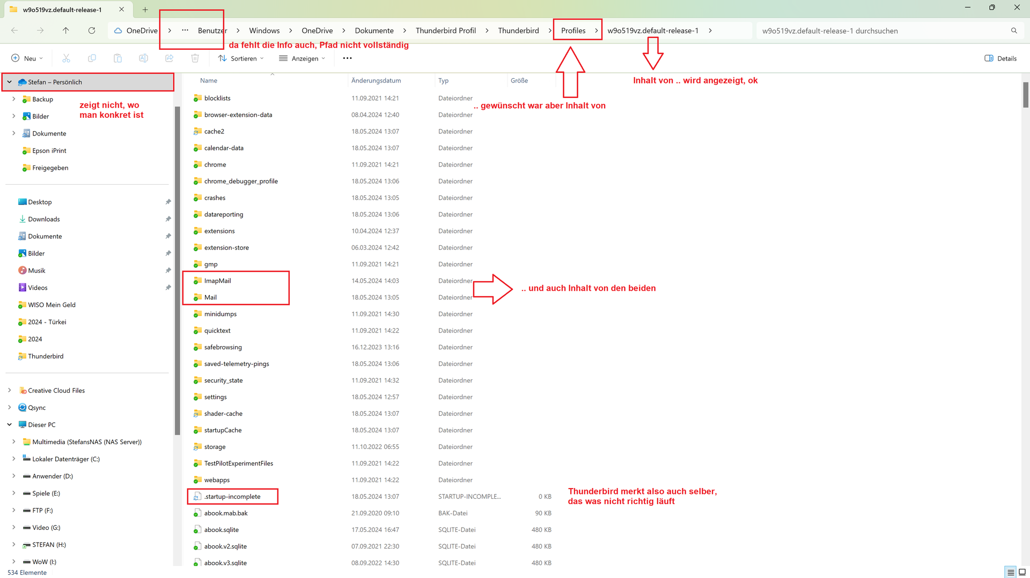Image resolution: width=1030 pixels, height=578 pixels.
Task: Sort by the Name column header
Action: pos(209,80)
